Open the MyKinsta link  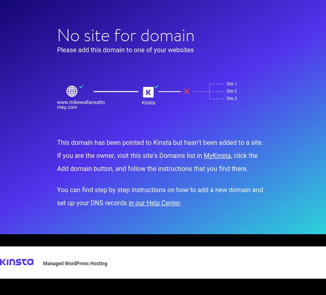[217, 156]
